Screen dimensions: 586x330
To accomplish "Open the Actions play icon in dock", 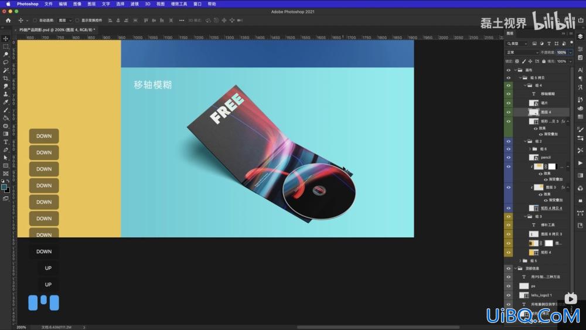I will click(x=580, y=163).
